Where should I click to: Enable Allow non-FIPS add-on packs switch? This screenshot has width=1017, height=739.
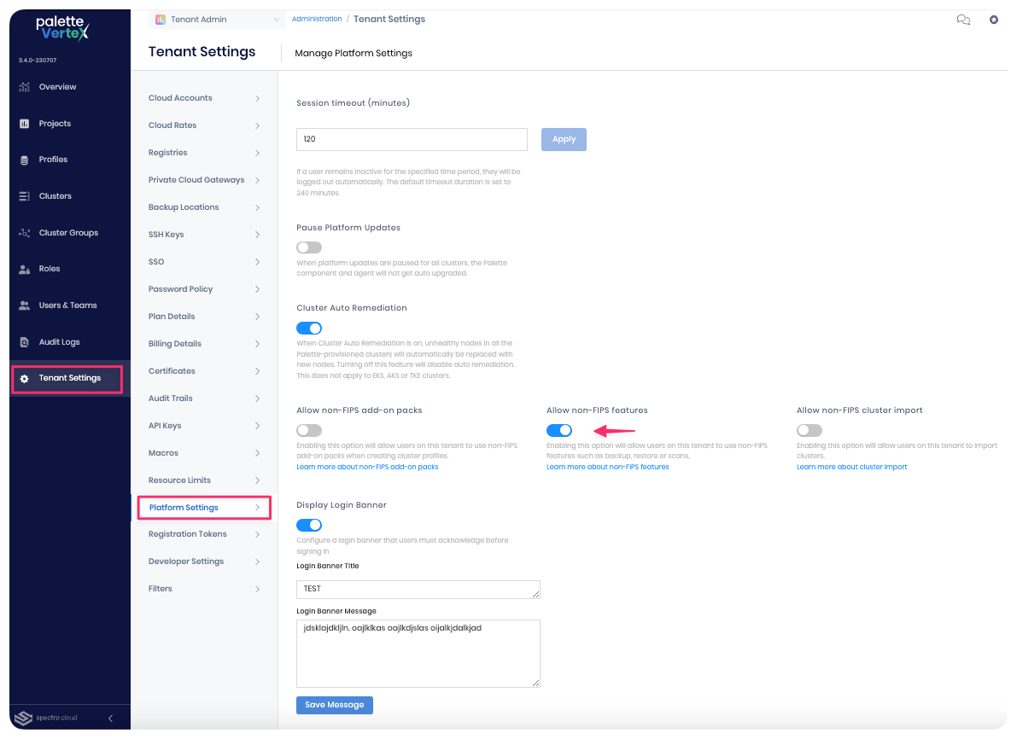click(309, 430)
